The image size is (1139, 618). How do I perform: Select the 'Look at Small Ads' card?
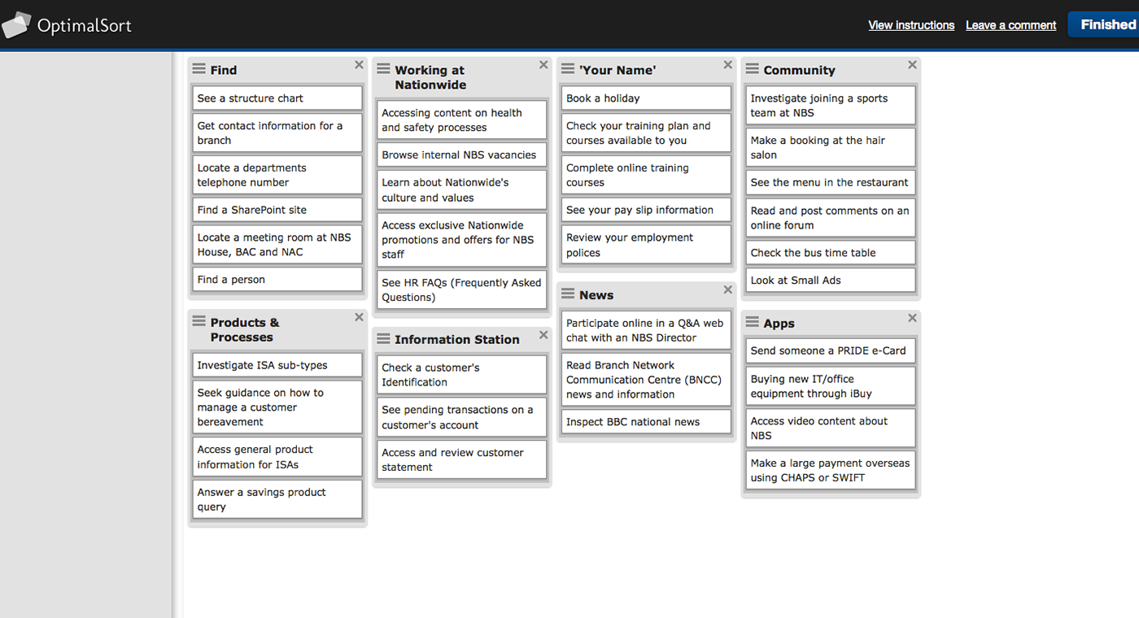tap(831, 281)
